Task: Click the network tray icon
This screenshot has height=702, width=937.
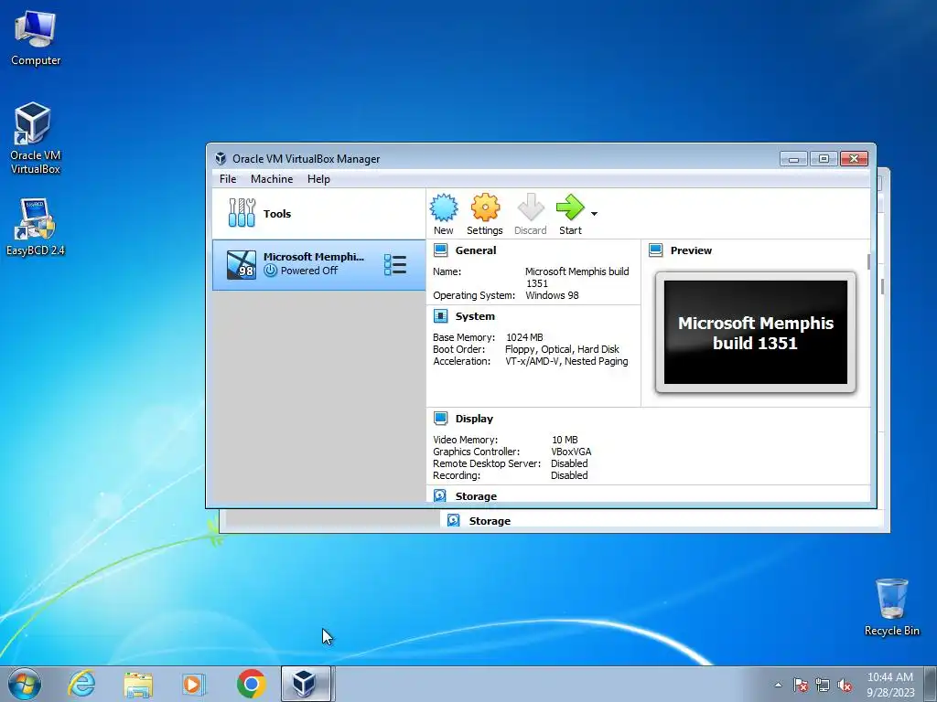Action: [823, 685]
